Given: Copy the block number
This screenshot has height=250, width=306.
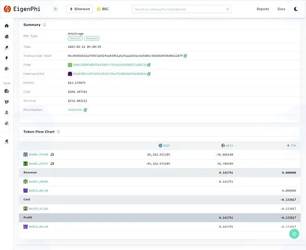Looking at the screenshot, I should coord(85,110).
